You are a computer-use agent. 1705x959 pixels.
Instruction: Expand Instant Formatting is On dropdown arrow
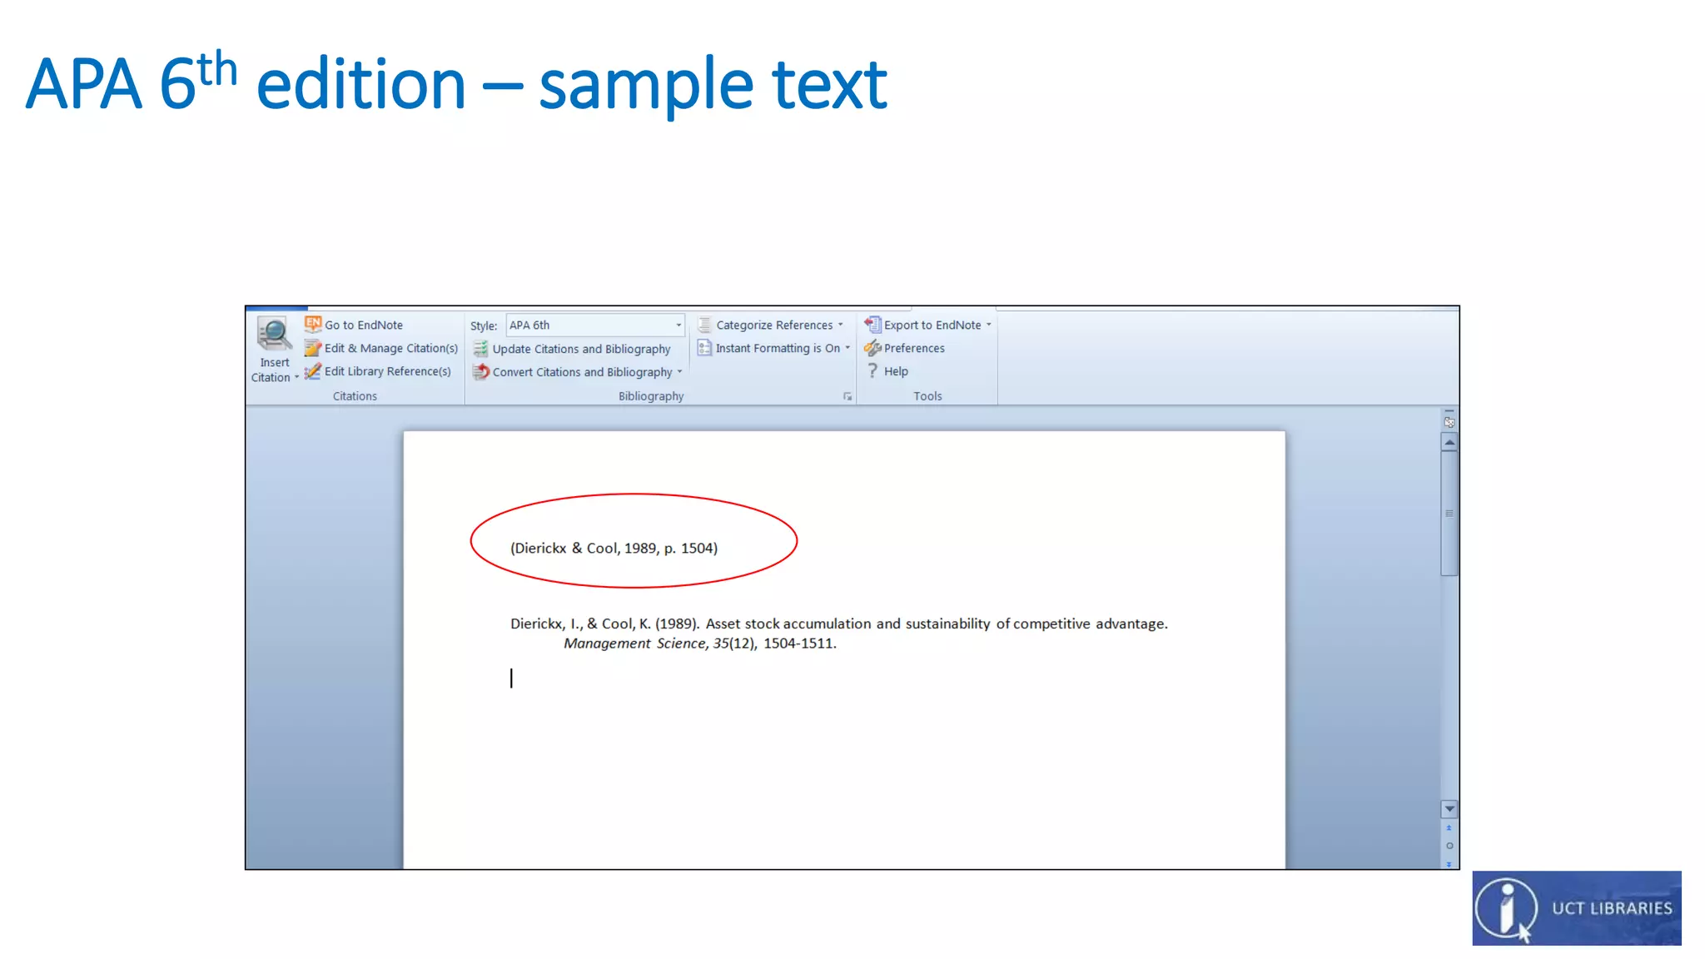coord(848,348)
